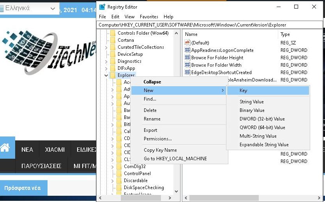Click the registry path address bar
Image resolution: width=325 pixels, height=202 pixels.
click(x=210, y=25)
